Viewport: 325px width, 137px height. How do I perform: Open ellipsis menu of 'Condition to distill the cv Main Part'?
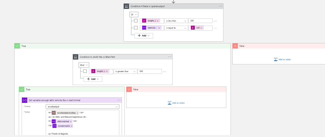coord(170,57)
